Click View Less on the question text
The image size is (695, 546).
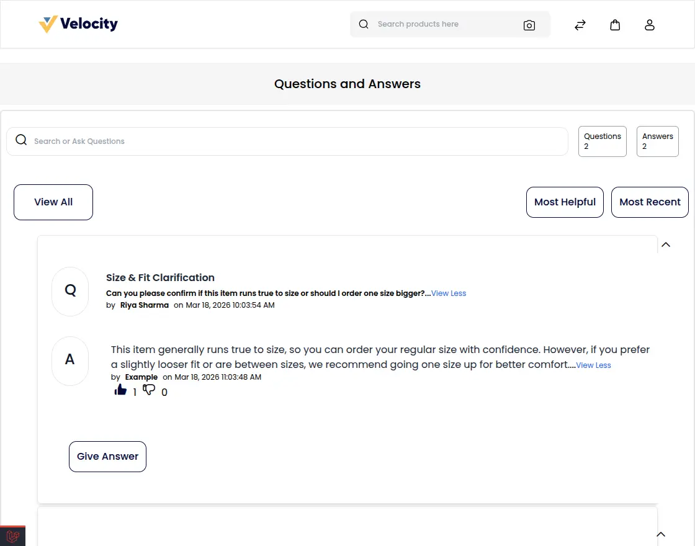click(x=448, y=293)
